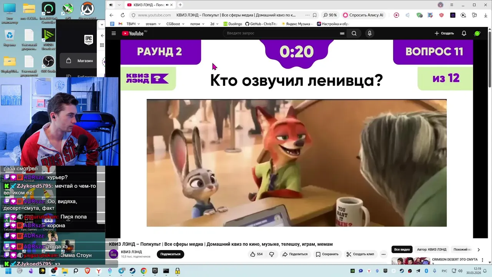
Task: Open CRIMSON DESERT ЭТО СМУТА recommended video thumbnail
Action: 411,262
